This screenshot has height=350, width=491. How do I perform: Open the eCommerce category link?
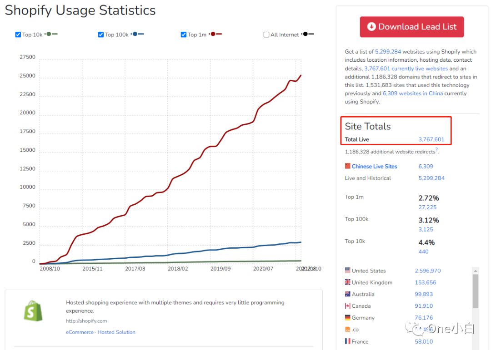click(x=80, y=332)
